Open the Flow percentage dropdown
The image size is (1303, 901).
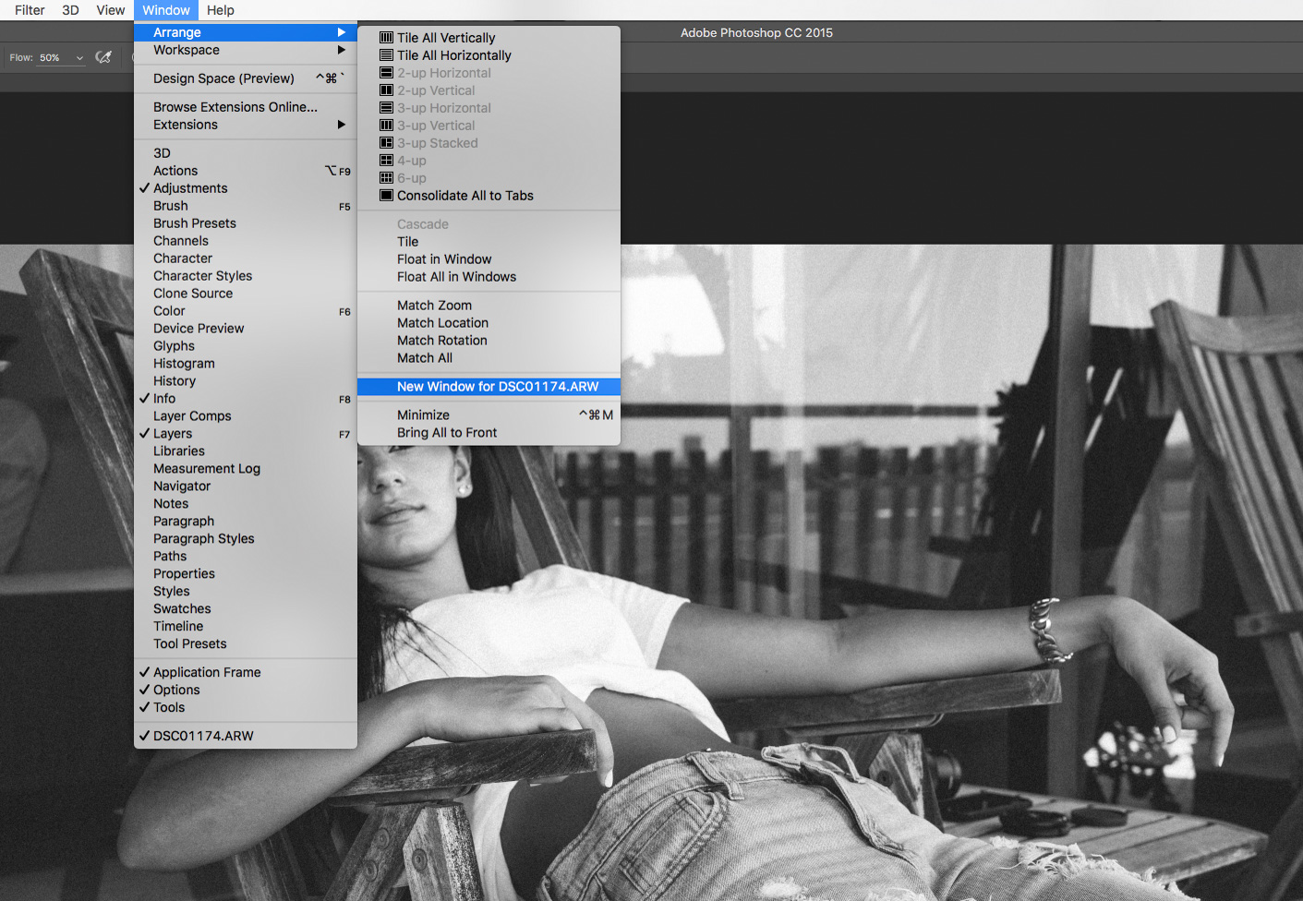(x=79, y=56)
